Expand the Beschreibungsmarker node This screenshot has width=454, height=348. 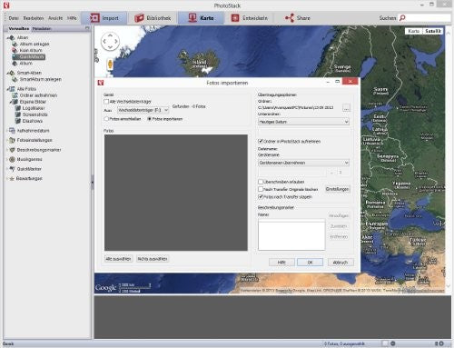coord(6,150)
